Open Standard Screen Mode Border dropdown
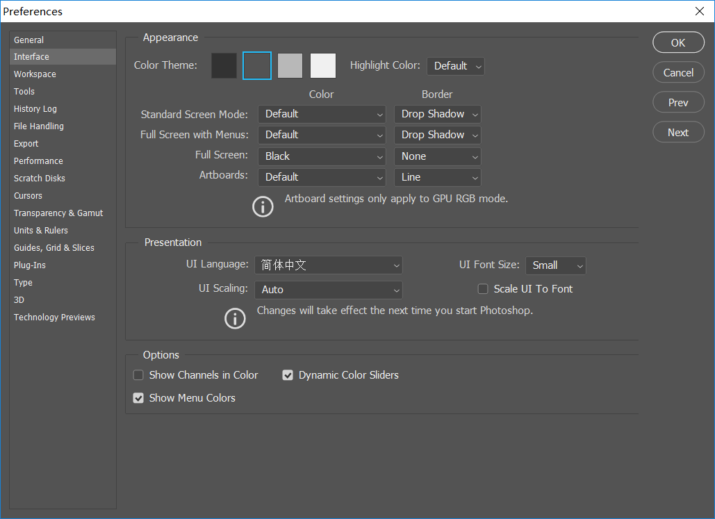Screen dimensions: 715x519 click(x=437, y=114)
